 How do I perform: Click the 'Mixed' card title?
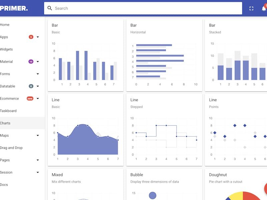57,175
